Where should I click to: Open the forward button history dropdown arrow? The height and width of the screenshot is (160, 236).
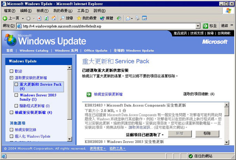click(34, 19)
